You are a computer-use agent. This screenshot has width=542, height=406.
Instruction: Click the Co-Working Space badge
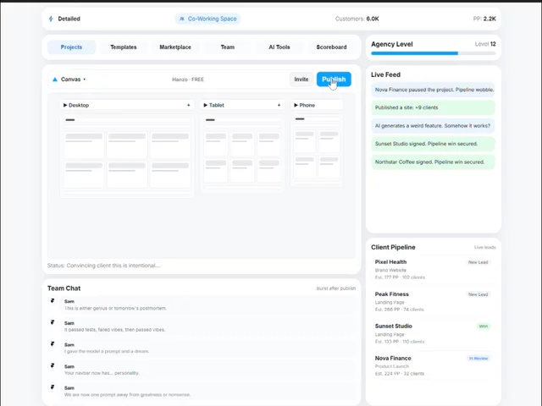click(207, 19)
